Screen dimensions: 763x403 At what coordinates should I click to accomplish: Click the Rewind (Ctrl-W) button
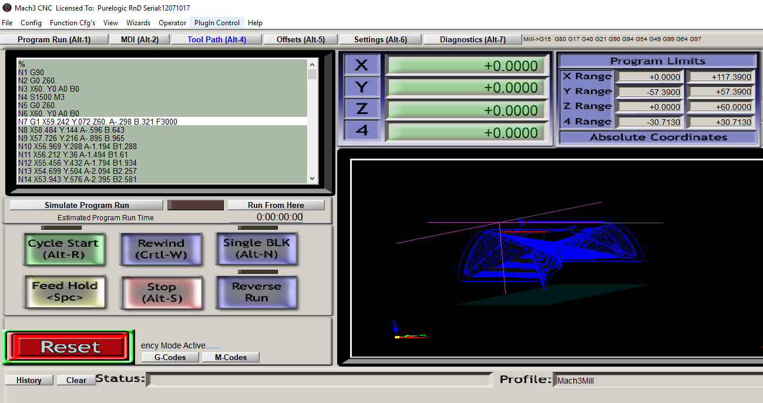161,249
